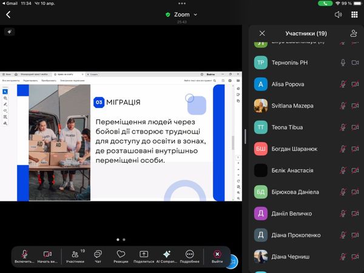This screenshot has height=273, width=364.
Task: Open the Zoom meeting info dropdown
Action: click(x=181, y=15)
